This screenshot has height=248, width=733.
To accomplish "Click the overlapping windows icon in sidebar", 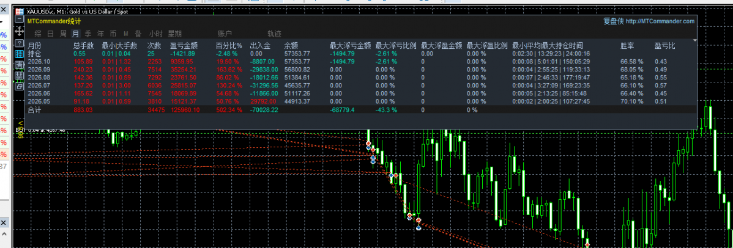I will 19,86.
